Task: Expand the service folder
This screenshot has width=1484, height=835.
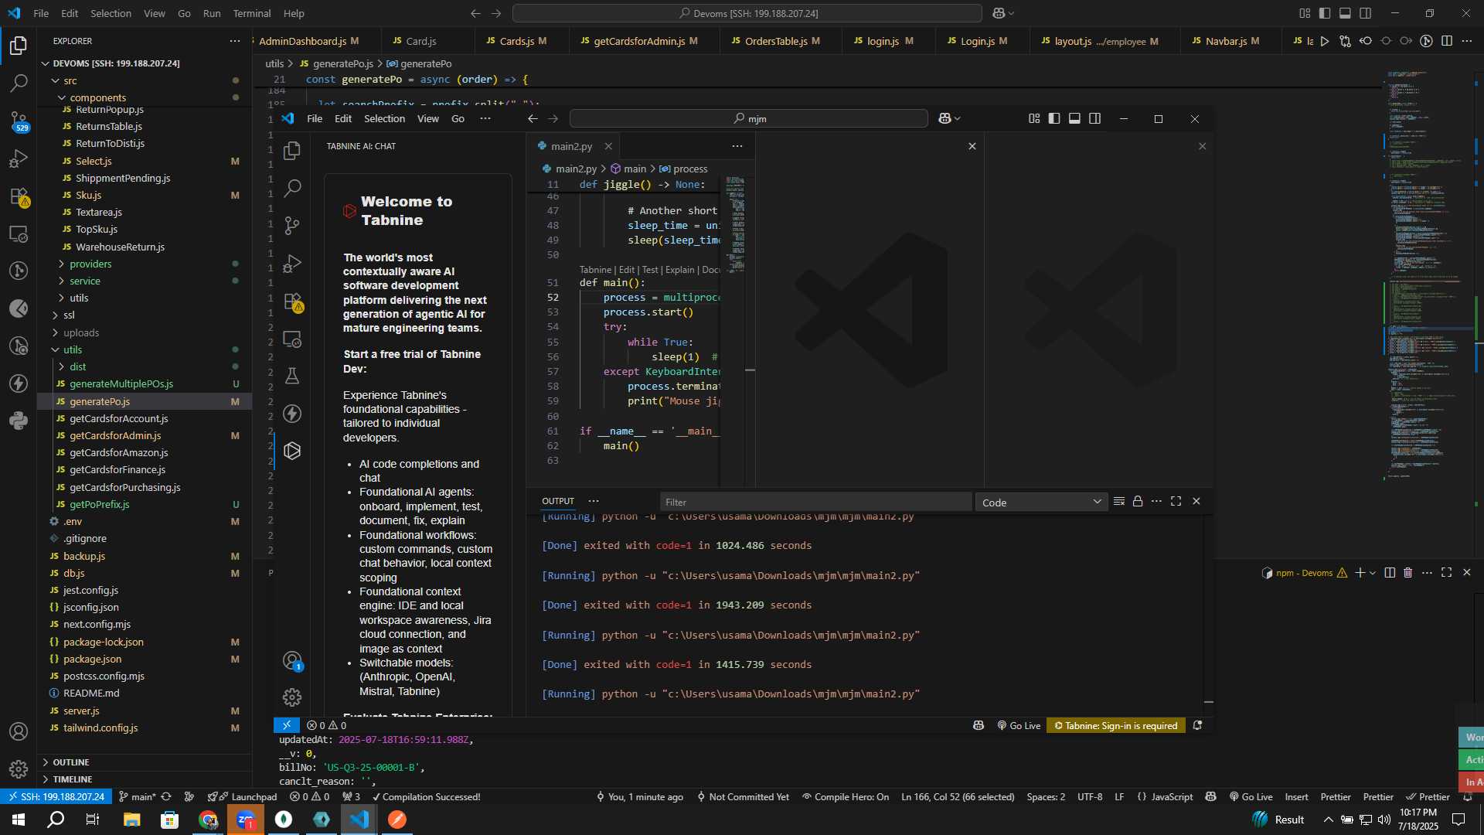Action: point(145,281)
